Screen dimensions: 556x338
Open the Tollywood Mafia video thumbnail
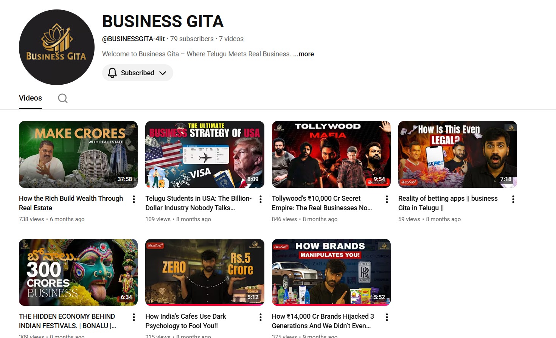(x=331, y=154)
